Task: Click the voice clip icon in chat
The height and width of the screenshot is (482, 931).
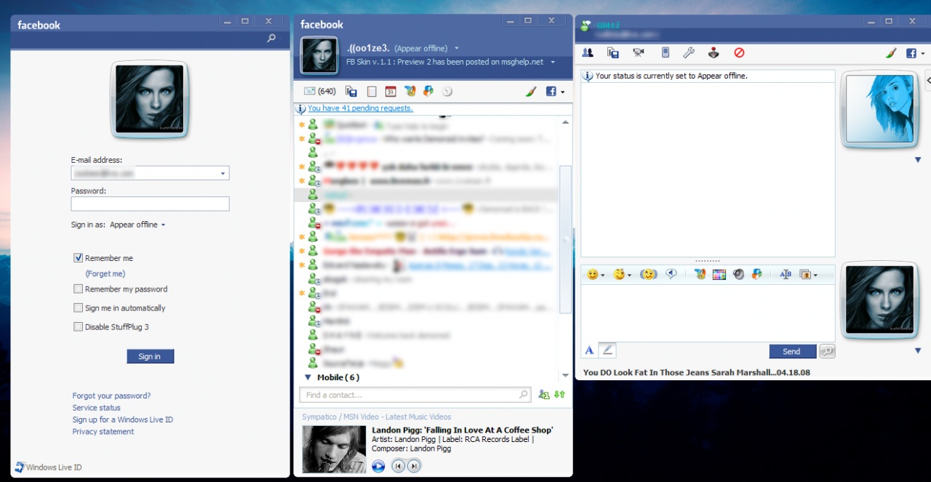Action: point(672,274)
